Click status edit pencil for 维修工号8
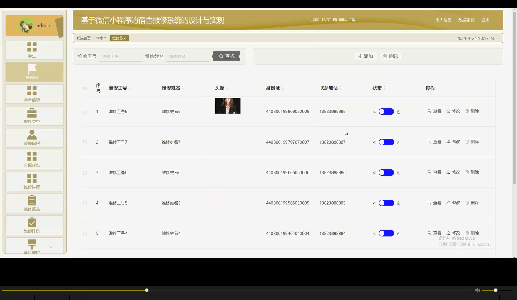The image size is (517, 300). pos(398,112)
